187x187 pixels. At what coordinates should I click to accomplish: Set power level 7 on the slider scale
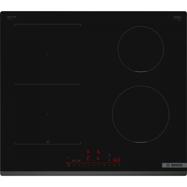pyautogui.click(x=109, y=165)
